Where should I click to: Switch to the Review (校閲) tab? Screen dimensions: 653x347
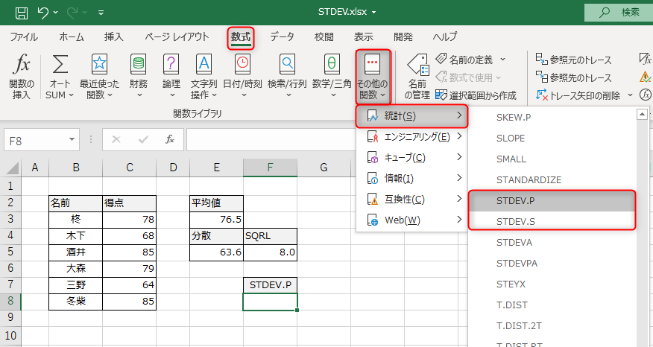324,36
